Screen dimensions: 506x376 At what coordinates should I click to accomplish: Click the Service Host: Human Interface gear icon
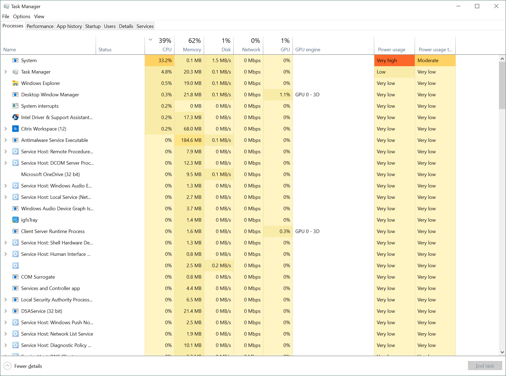pyautogui.click(x=15, y=254)
